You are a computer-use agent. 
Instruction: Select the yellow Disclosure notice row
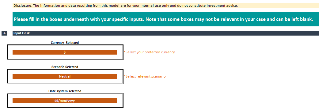(x=165, y=6)
